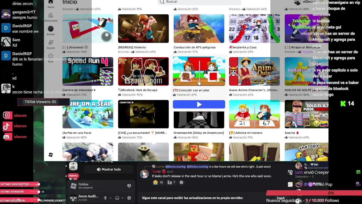
Task: Open the Más three-dots sidebar icon
Action: [x=51, y=56]
